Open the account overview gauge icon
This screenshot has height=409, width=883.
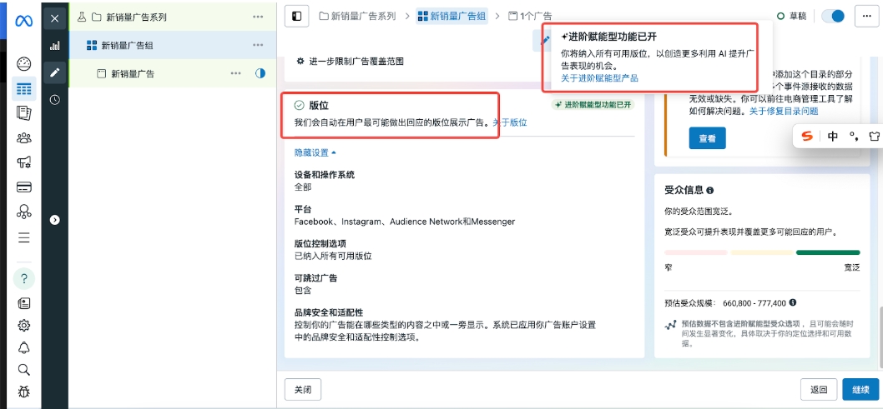tap(23, 63)
